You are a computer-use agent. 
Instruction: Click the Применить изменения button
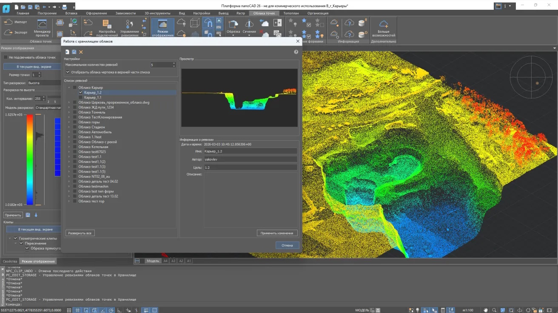[277, 233]
